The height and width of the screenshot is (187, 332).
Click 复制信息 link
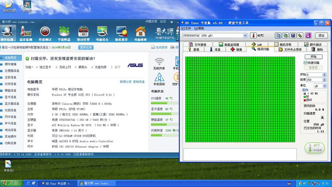pyautogui.click(x=139, y=82)
